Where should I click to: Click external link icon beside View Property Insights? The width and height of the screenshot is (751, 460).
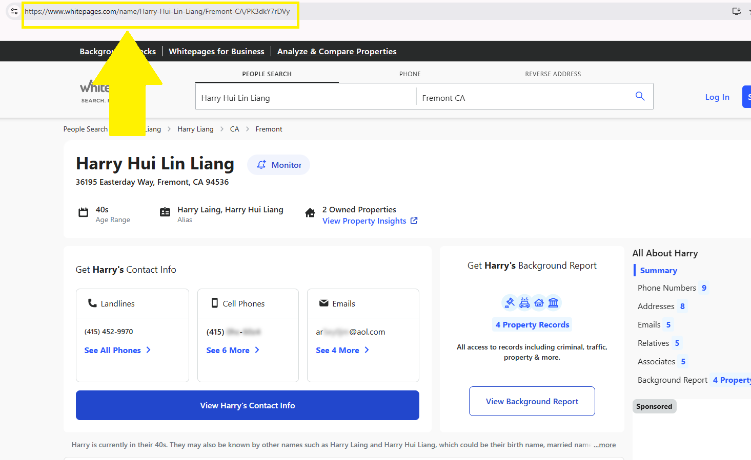tap(414, 221)
